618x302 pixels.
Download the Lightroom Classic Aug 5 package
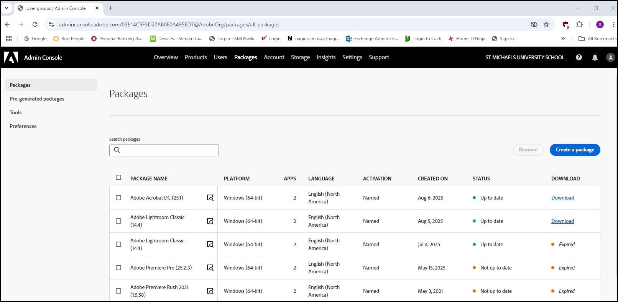click(x=562, y=221)
